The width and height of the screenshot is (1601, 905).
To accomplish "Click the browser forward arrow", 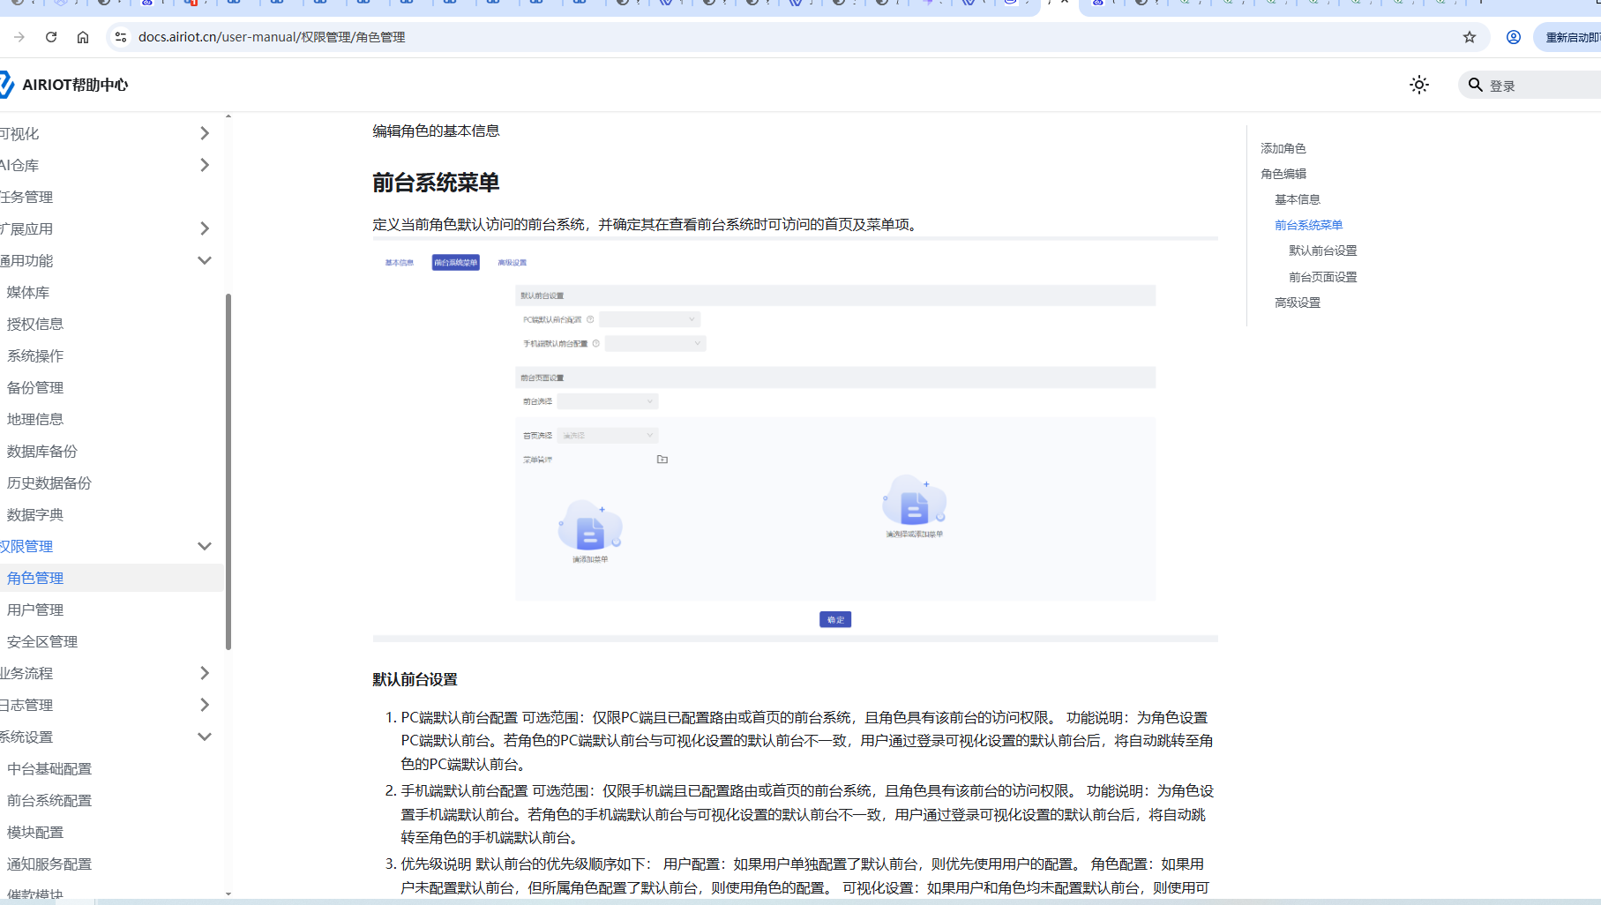I will [19, 37].
